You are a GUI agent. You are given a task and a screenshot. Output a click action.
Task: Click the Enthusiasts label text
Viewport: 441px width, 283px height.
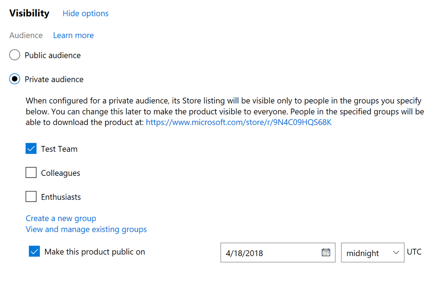(61, 197)
